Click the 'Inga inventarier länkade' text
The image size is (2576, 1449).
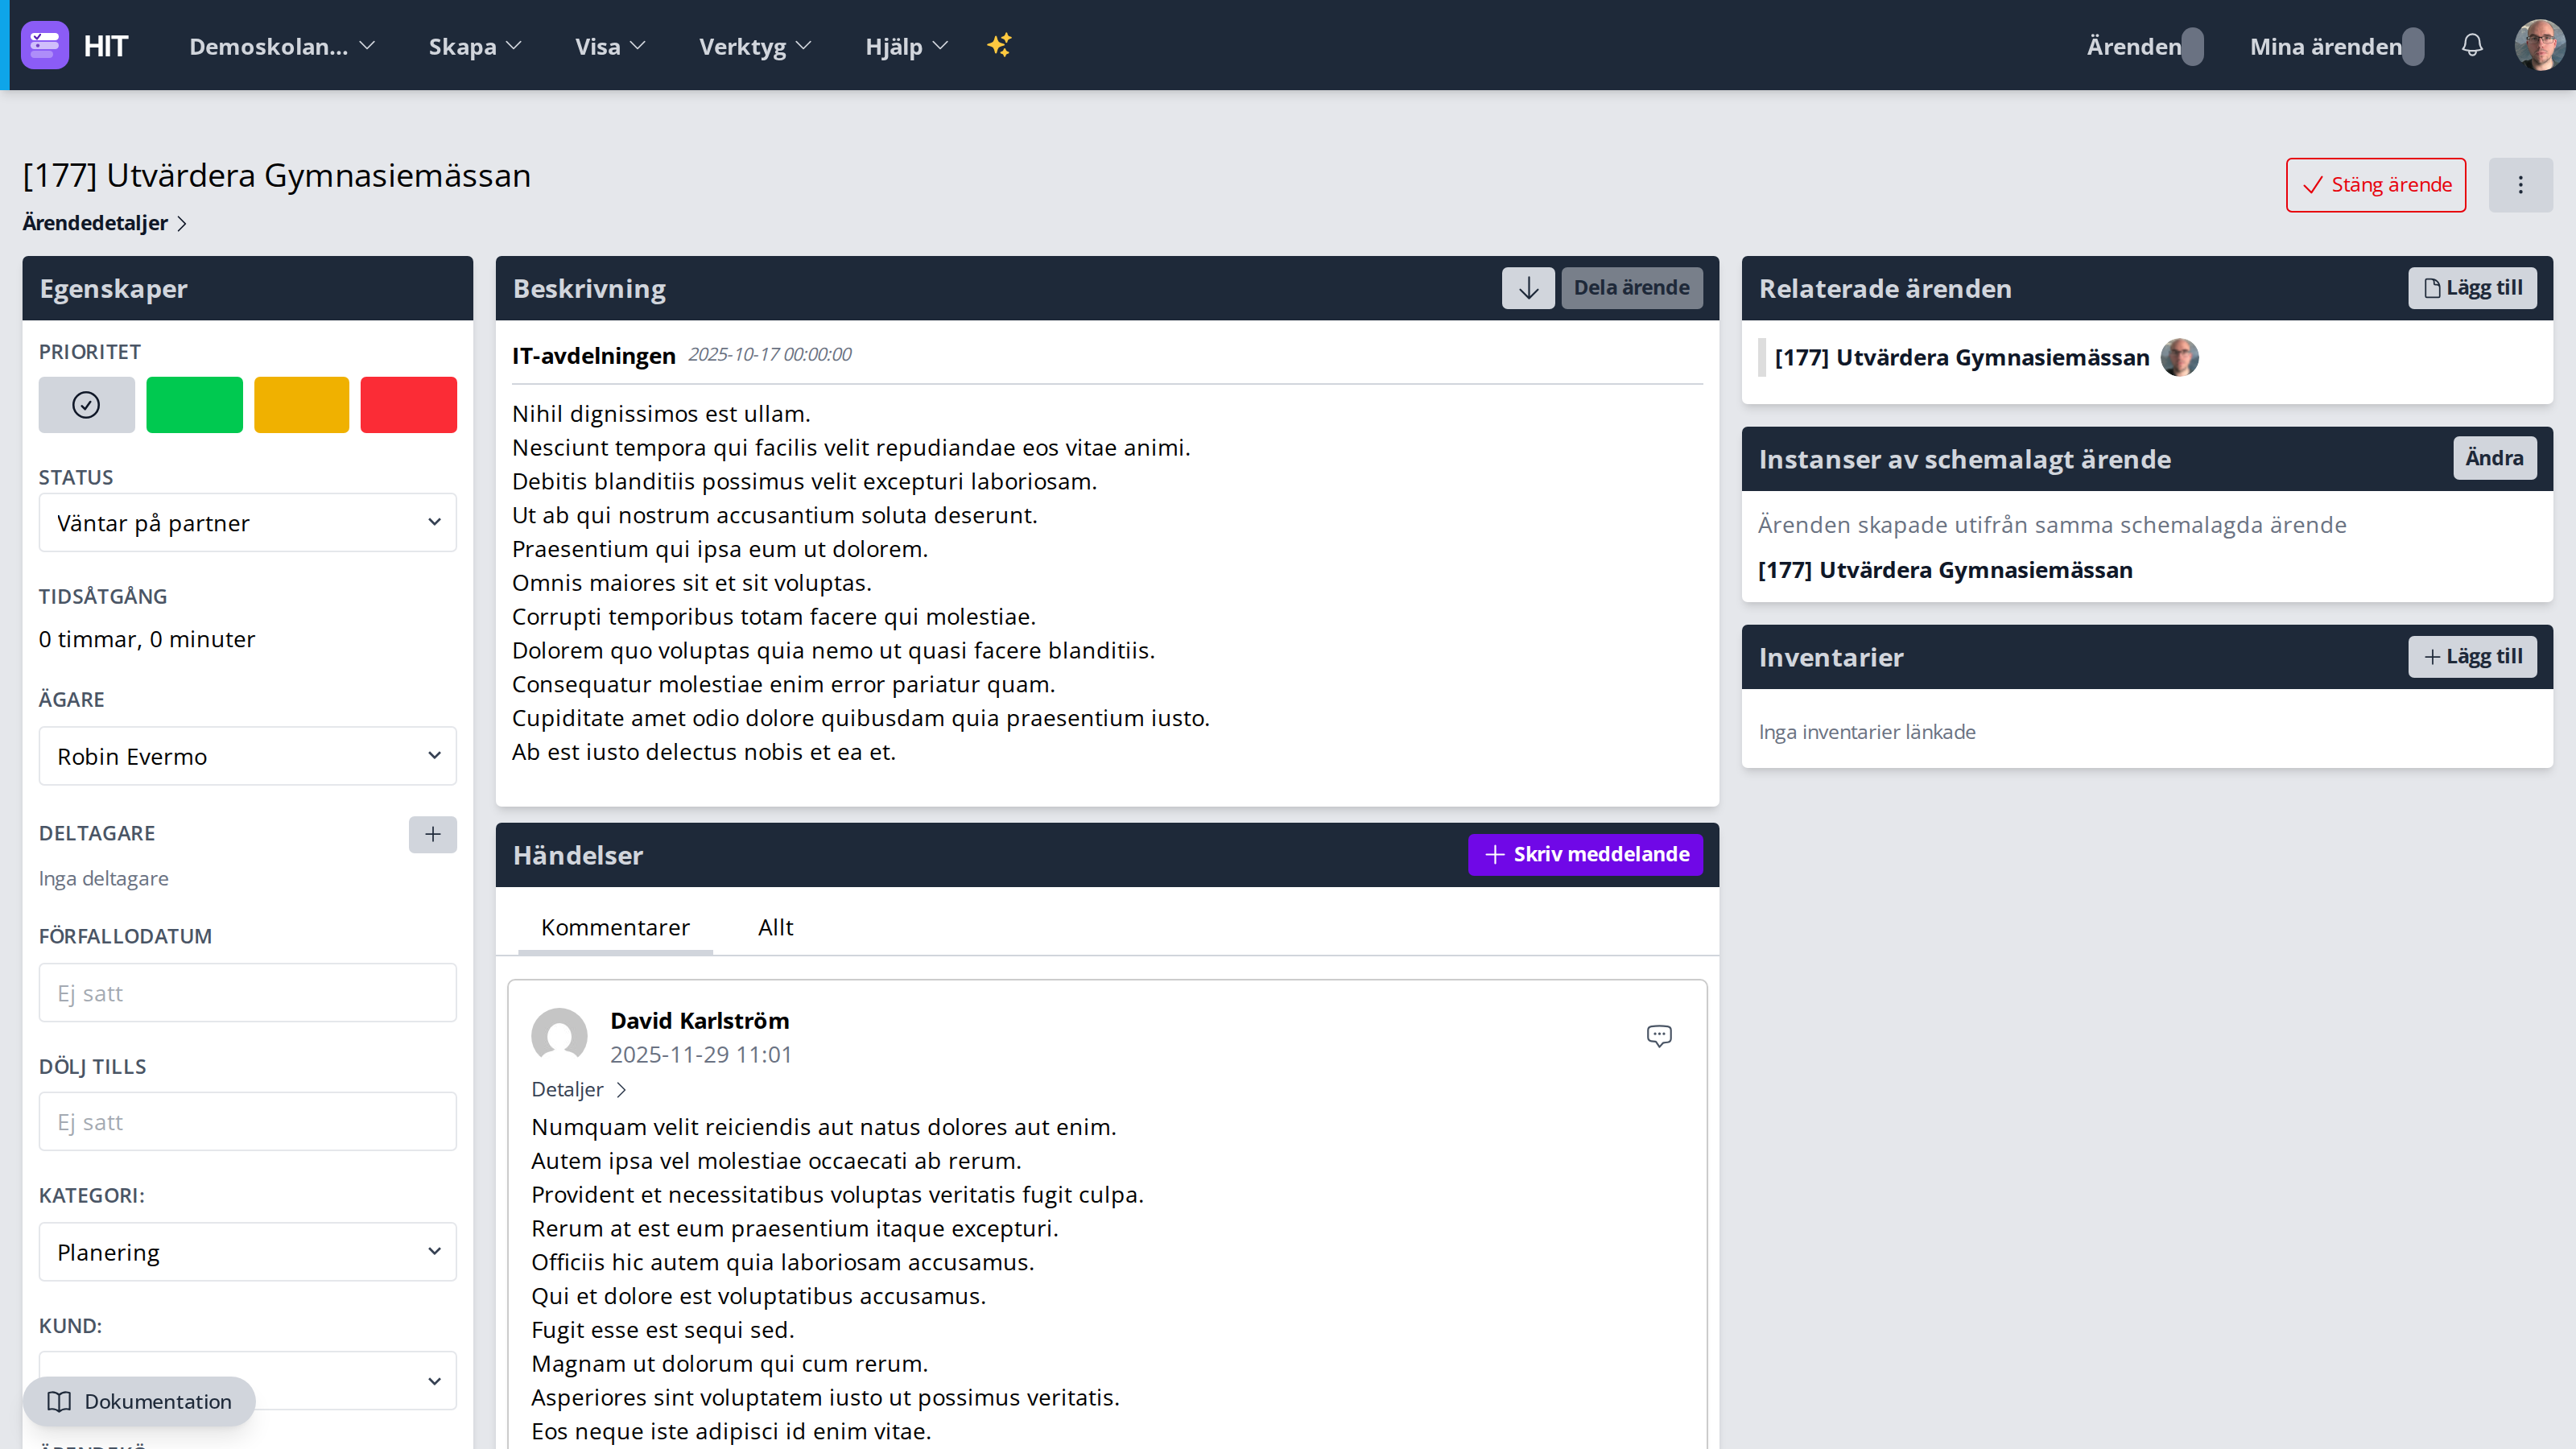point(1867,732)
